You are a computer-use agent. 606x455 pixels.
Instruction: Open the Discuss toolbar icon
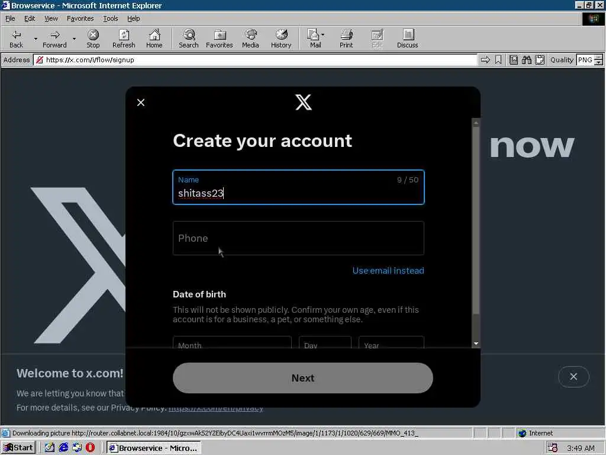(407, 39)
